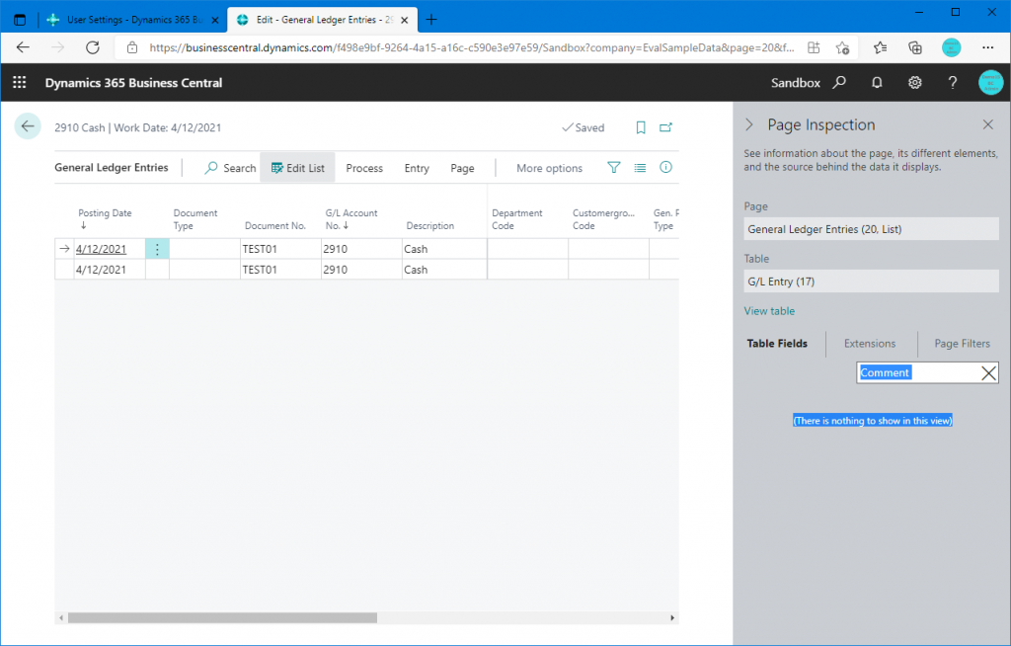Open the apps available icon in address bar

tap(814, 47)
